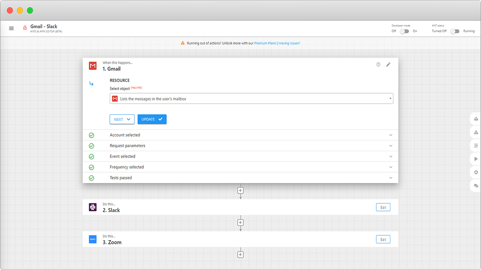This screenshot has height=270, width=481.
Task: Click the UPDATE button
Action: pyautogui.click(x=152, y=119)
